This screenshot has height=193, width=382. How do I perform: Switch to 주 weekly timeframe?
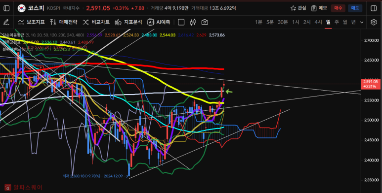(x=337, y=22)
